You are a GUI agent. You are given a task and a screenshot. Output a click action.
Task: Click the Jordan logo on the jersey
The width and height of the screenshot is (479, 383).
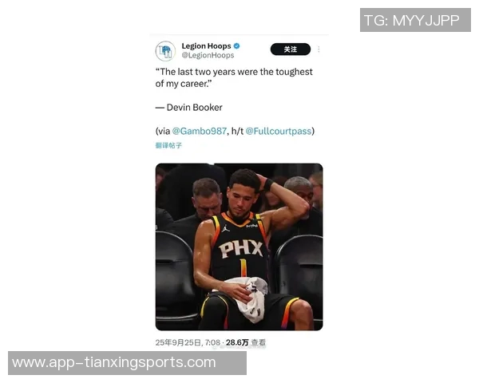225,228
